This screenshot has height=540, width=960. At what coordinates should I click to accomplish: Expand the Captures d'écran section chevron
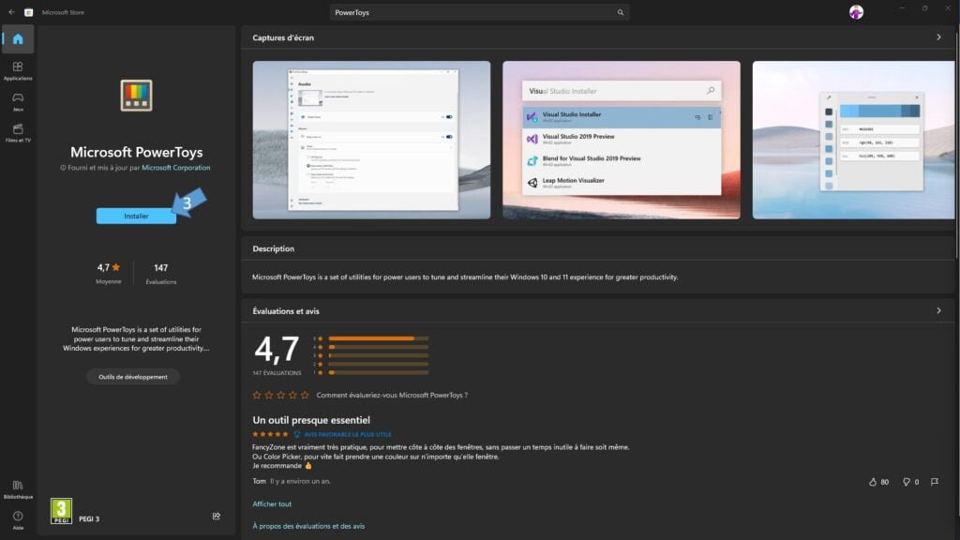click(938, 37)
